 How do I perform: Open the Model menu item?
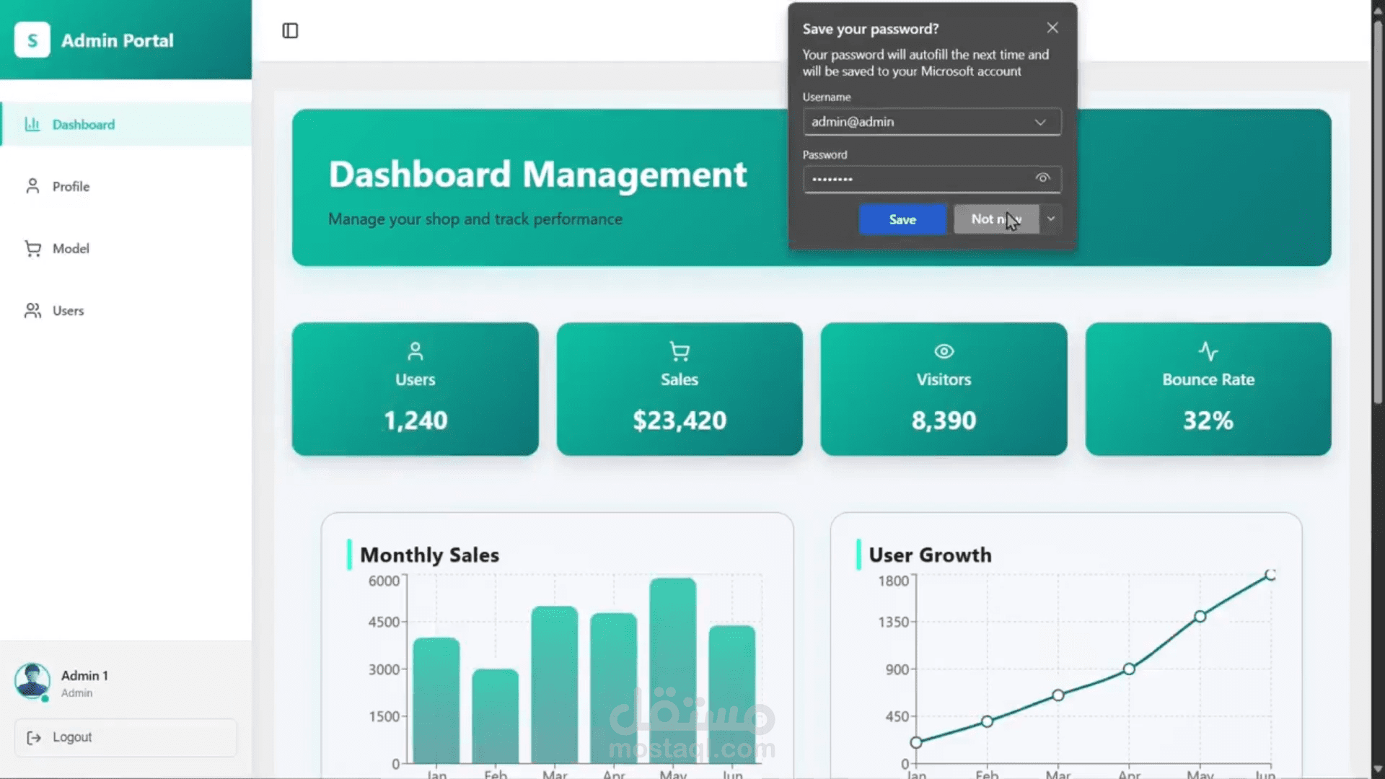click(x=71, y=248)
